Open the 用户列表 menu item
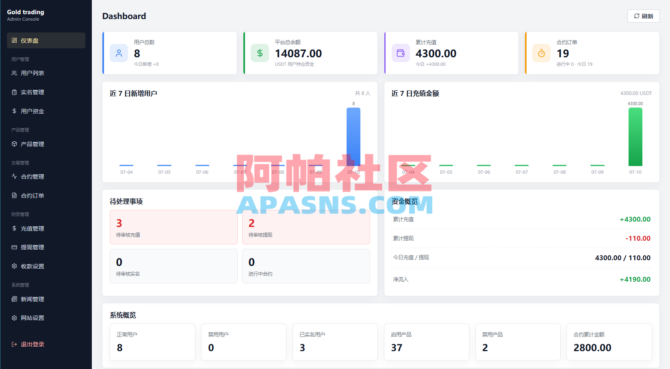Viewport: 670px width, 369px height. coord(46,73)
